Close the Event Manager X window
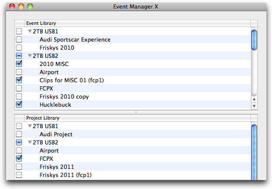 click(12, 6)
